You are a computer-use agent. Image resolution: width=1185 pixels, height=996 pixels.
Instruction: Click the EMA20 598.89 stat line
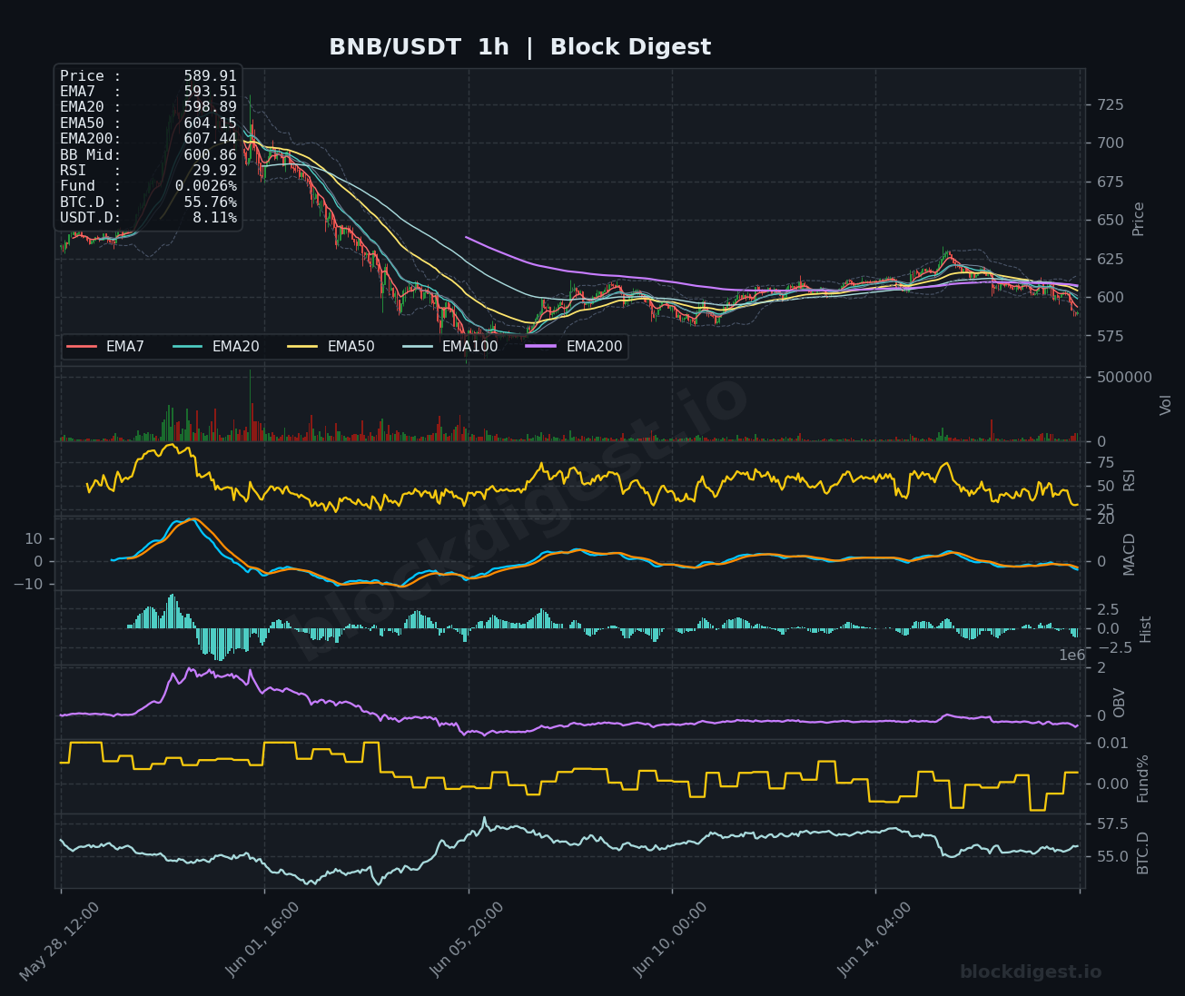148,107
